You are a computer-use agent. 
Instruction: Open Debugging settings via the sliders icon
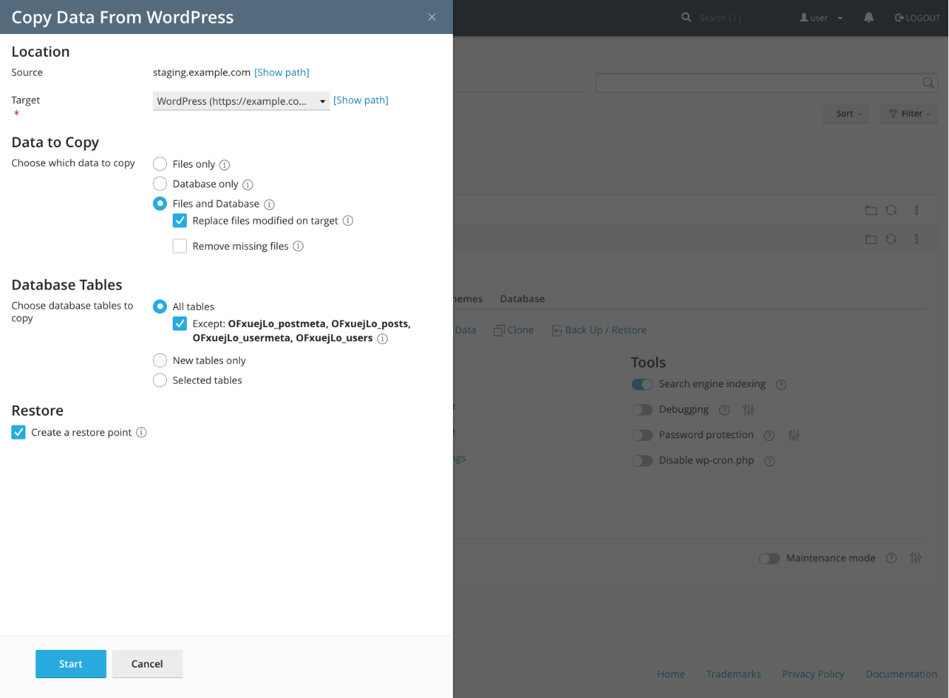[x=749, y=409]
